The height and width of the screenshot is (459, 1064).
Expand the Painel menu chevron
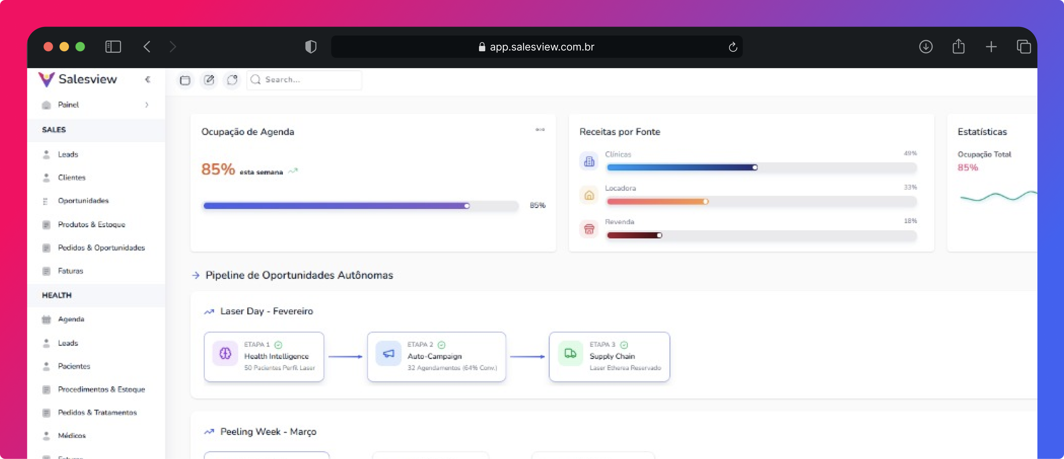(147, 105)
